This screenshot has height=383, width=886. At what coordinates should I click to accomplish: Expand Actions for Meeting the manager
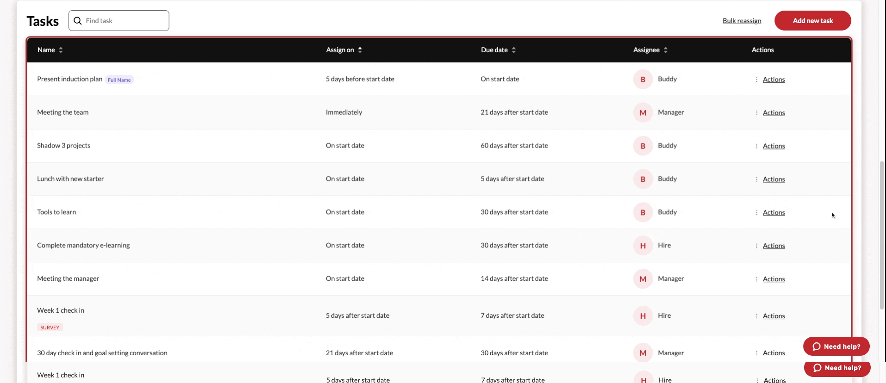773,279
